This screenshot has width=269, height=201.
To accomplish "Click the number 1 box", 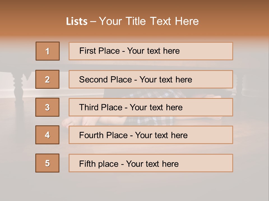I will point(48,51).
